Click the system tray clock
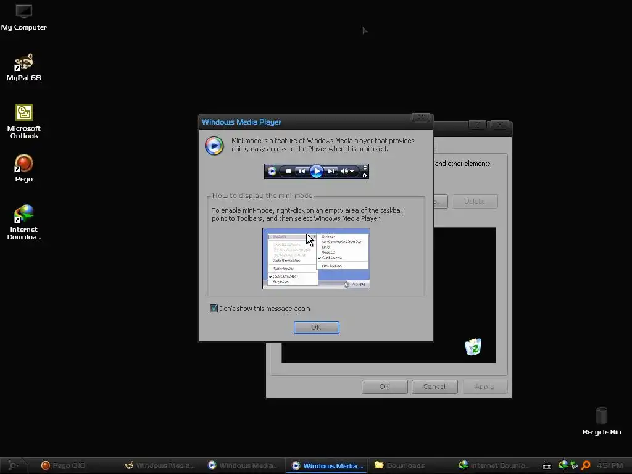This screenshot has width=632, height=474. 609,465
